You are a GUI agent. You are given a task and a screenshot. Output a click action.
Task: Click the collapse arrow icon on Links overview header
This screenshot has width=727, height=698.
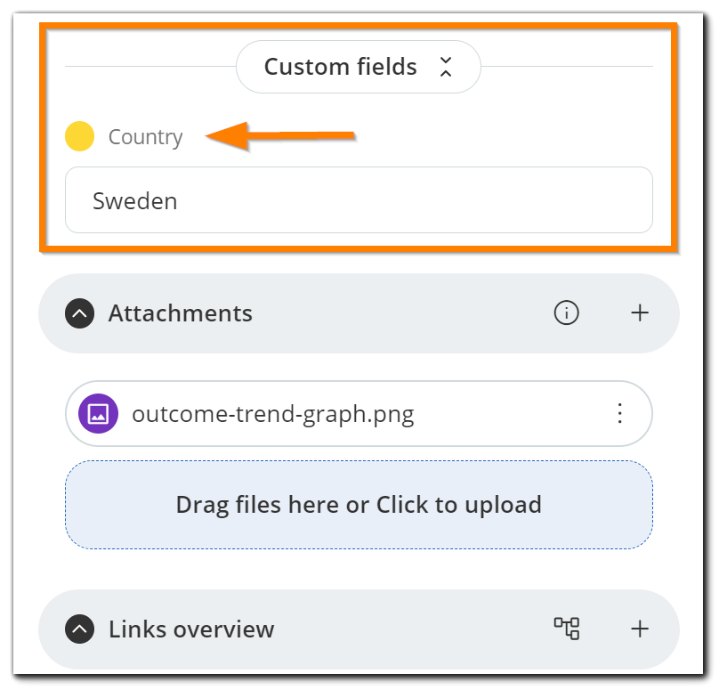78,629
